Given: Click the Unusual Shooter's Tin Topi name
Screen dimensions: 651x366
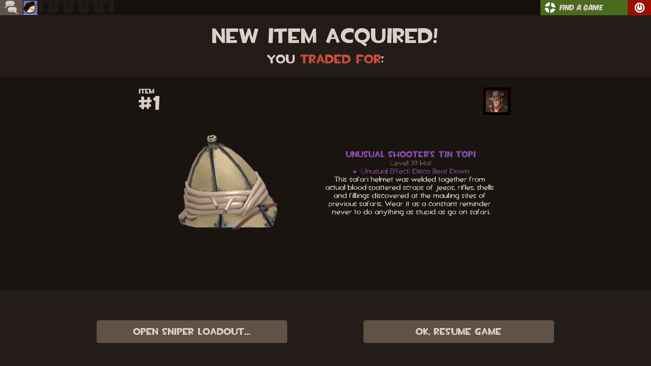Looking at the screenshot, I should [x=411, y=154].
